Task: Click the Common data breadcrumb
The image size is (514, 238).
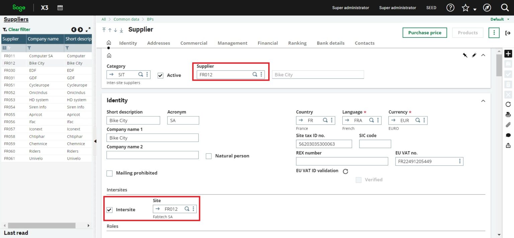Action: pyautogui.click(x=126, y=19)
